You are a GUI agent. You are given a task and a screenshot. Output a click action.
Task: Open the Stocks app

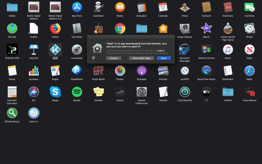pyautogui.click(x=120, y=92)
